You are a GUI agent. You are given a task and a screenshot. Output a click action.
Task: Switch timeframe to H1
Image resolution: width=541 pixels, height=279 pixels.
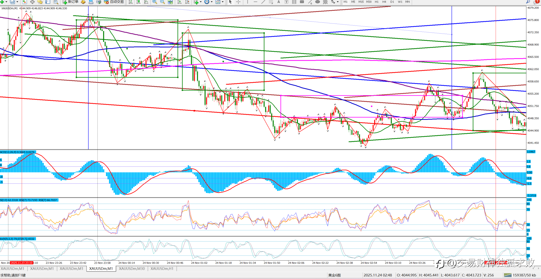click(x=377, y=2)
